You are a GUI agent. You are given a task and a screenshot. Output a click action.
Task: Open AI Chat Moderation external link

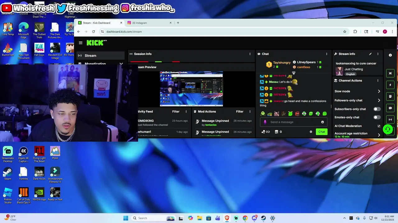click(379, 126)
